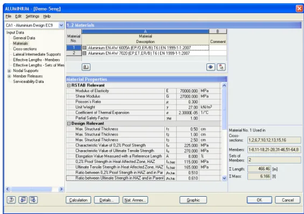Viewport: 304px width, 214px height.
Task: Expand the Nodal Supports tree node
Action: [x=9, y=71]
